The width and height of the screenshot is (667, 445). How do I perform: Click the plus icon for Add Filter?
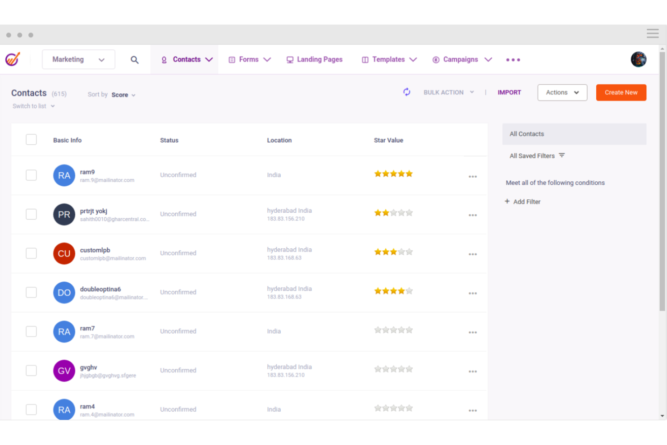(507, 201)
